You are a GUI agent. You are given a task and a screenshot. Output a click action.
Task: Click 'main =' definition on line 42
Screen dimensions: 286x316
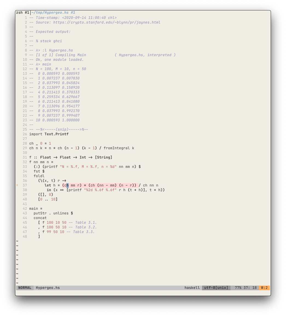point(36,209)
